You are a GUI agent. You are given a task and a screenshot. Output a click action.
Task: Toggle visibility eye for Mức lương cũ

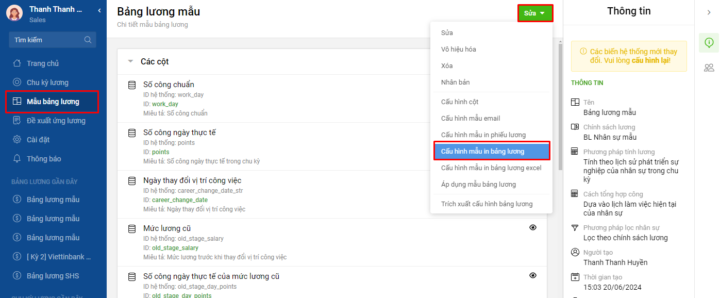[533, 227]
